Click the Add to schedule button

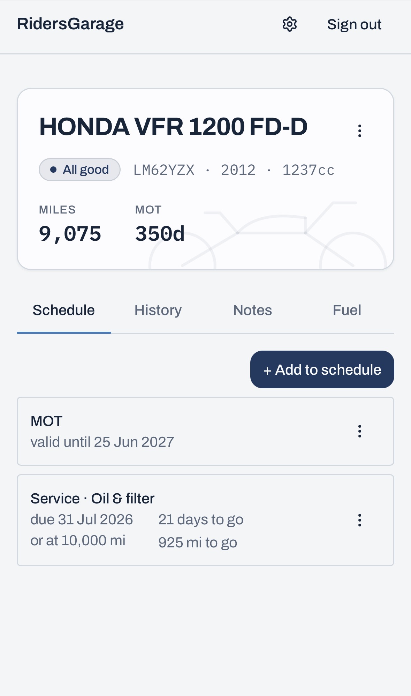point(322,369)
